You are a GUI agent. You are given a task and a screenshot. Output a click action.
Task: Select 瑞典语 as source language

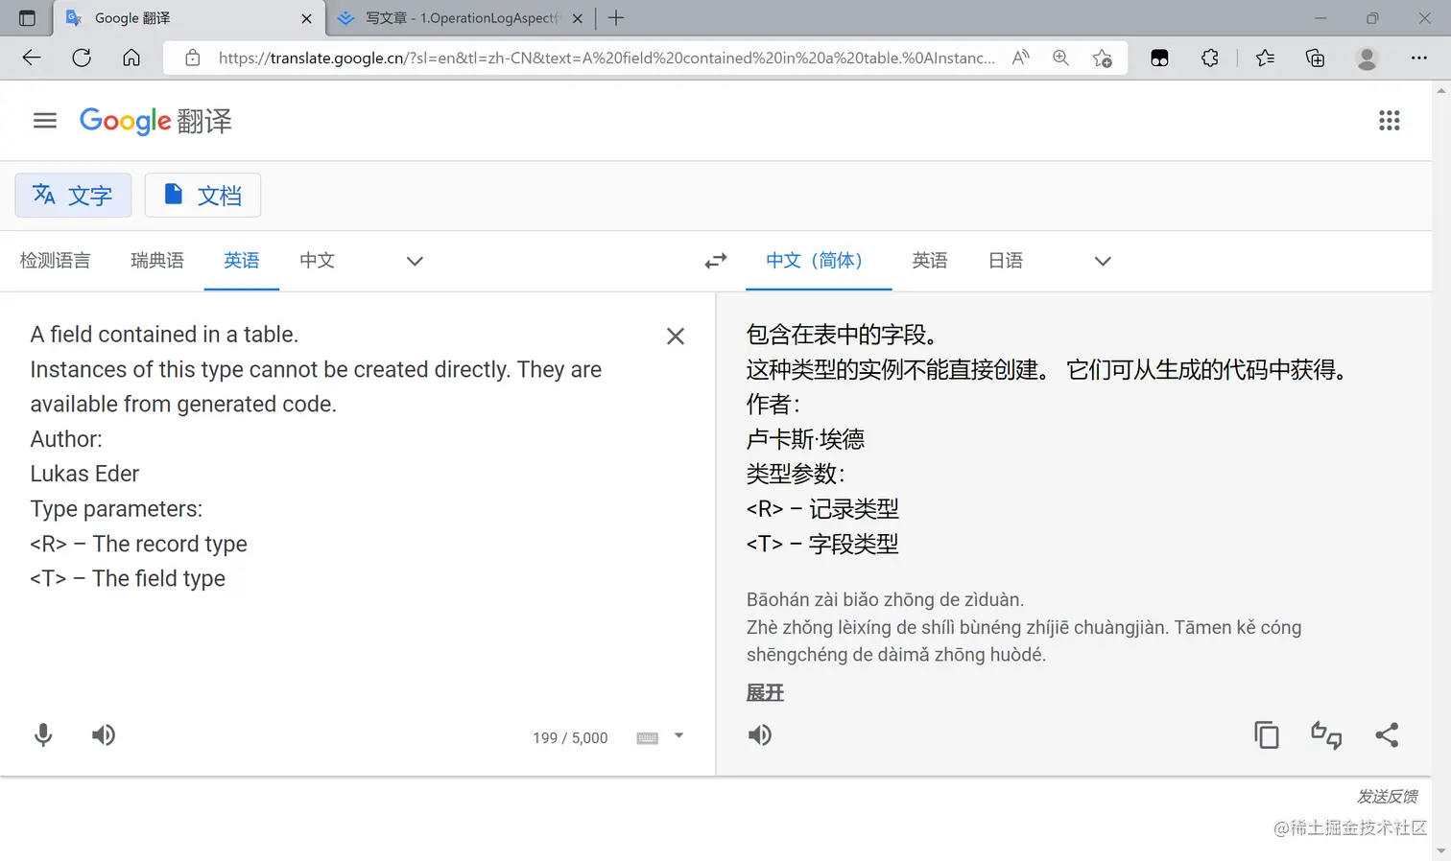157,261
